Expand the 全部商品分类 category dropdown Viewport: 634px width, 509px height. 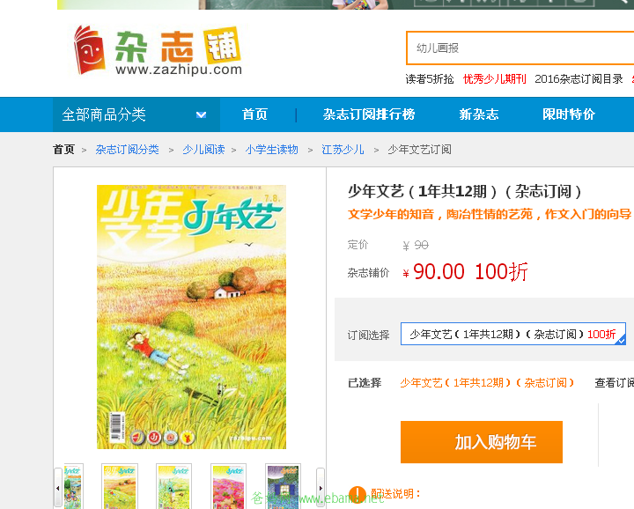click(x=136, y=114)
